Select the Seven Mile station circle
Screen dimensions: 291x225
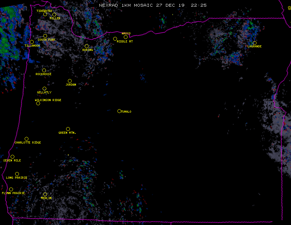click(12, 157)
